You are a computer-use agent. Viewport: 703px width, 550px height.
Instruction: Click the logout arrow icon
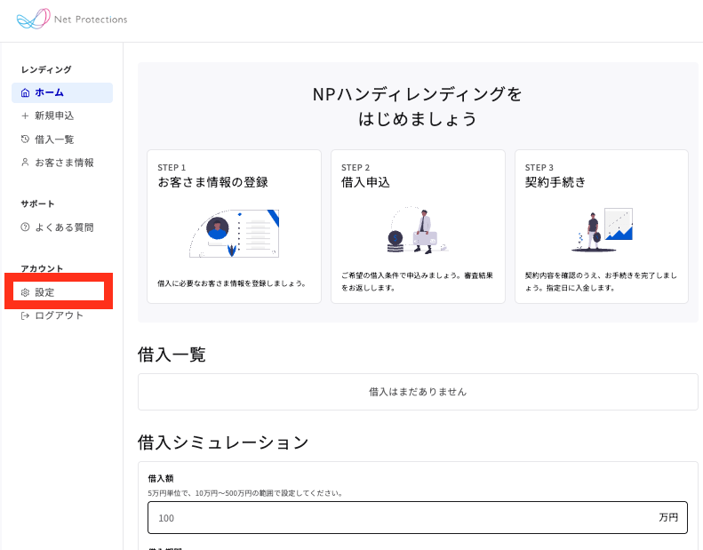(25, 315)
